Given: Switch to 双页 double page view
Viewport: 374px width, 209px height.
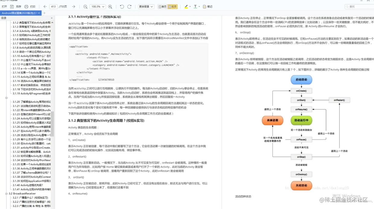Looking at the screenshot, I should 173,7.
